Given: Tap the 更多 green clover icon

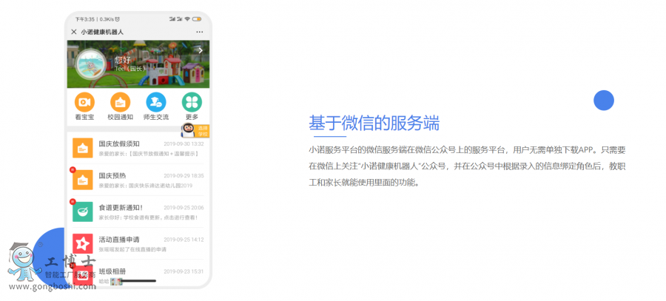Looking at the screenshot, I should click(192, 102).
